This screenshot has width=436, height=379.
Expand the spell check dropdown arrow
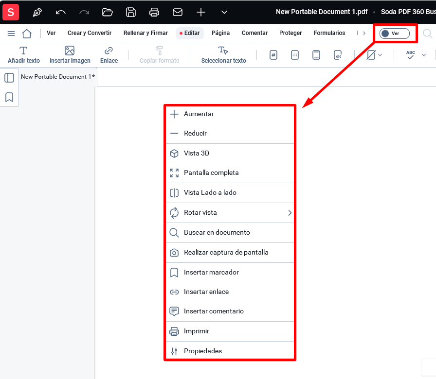(x=424, y=55)
